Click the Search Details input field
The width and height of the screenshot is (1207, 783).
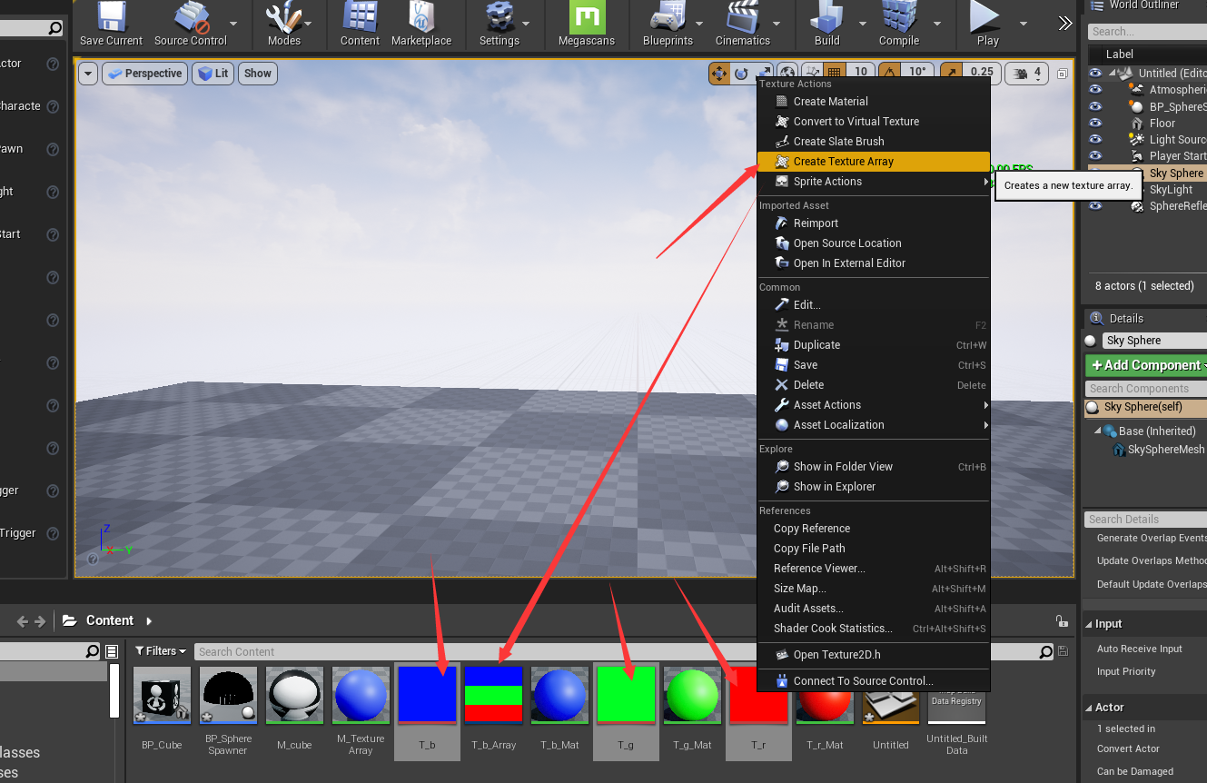click(x=1146, y=520)
